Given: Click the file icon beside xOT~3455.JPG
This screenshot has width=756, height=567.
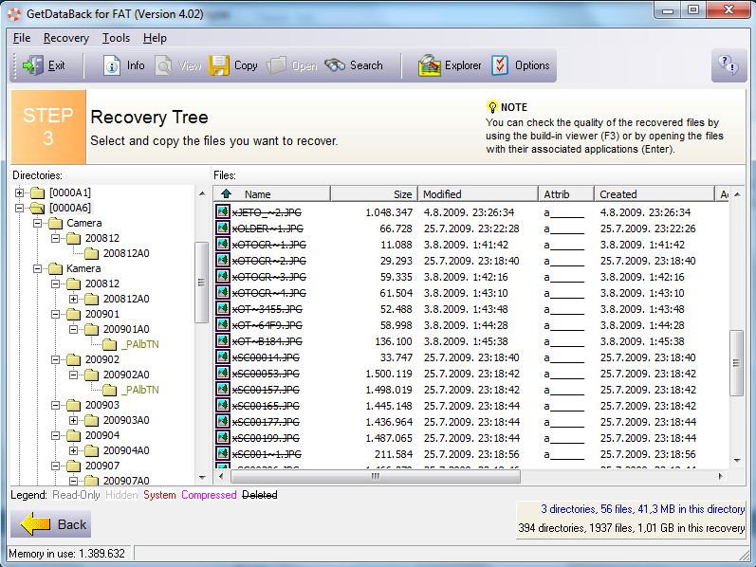Looking at the screenshot, I should coord(223,308).
